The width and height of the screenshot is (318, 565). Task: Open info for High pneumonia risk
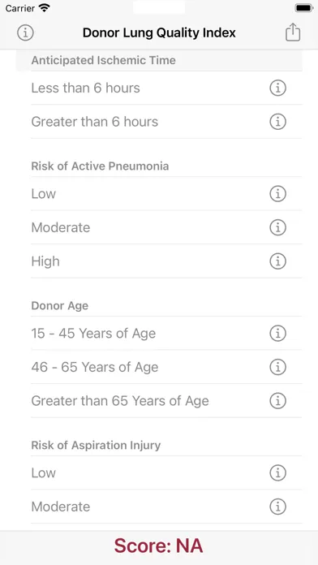[x=277, y=261]
